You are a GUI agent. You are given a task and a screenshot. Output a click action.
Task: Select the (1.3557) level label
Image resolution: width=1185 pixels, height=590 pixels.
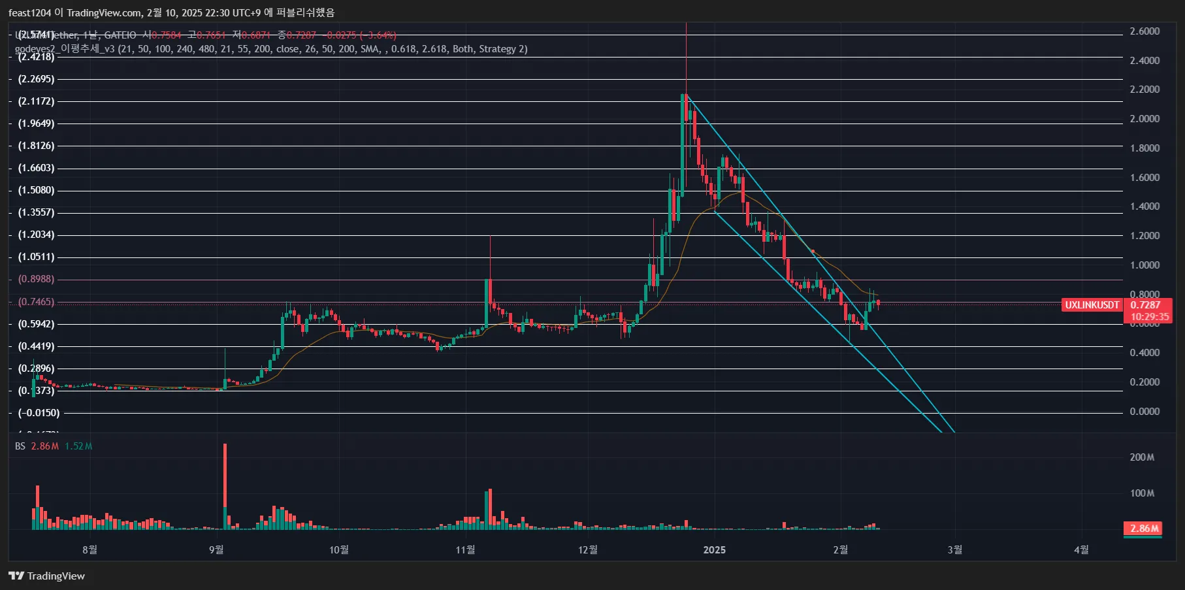coord(36,212)
